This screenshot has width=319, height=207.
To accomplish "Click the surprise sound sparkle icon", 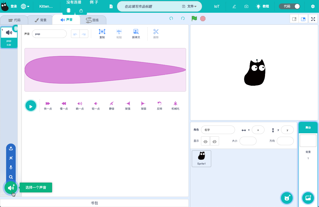I will pyautogui.click(x=11, y=158).
